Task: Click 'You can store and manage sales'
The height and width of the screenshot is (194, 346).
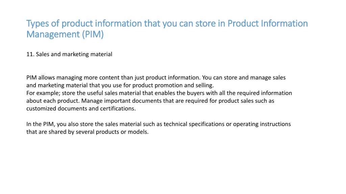Action: (244, 78)
